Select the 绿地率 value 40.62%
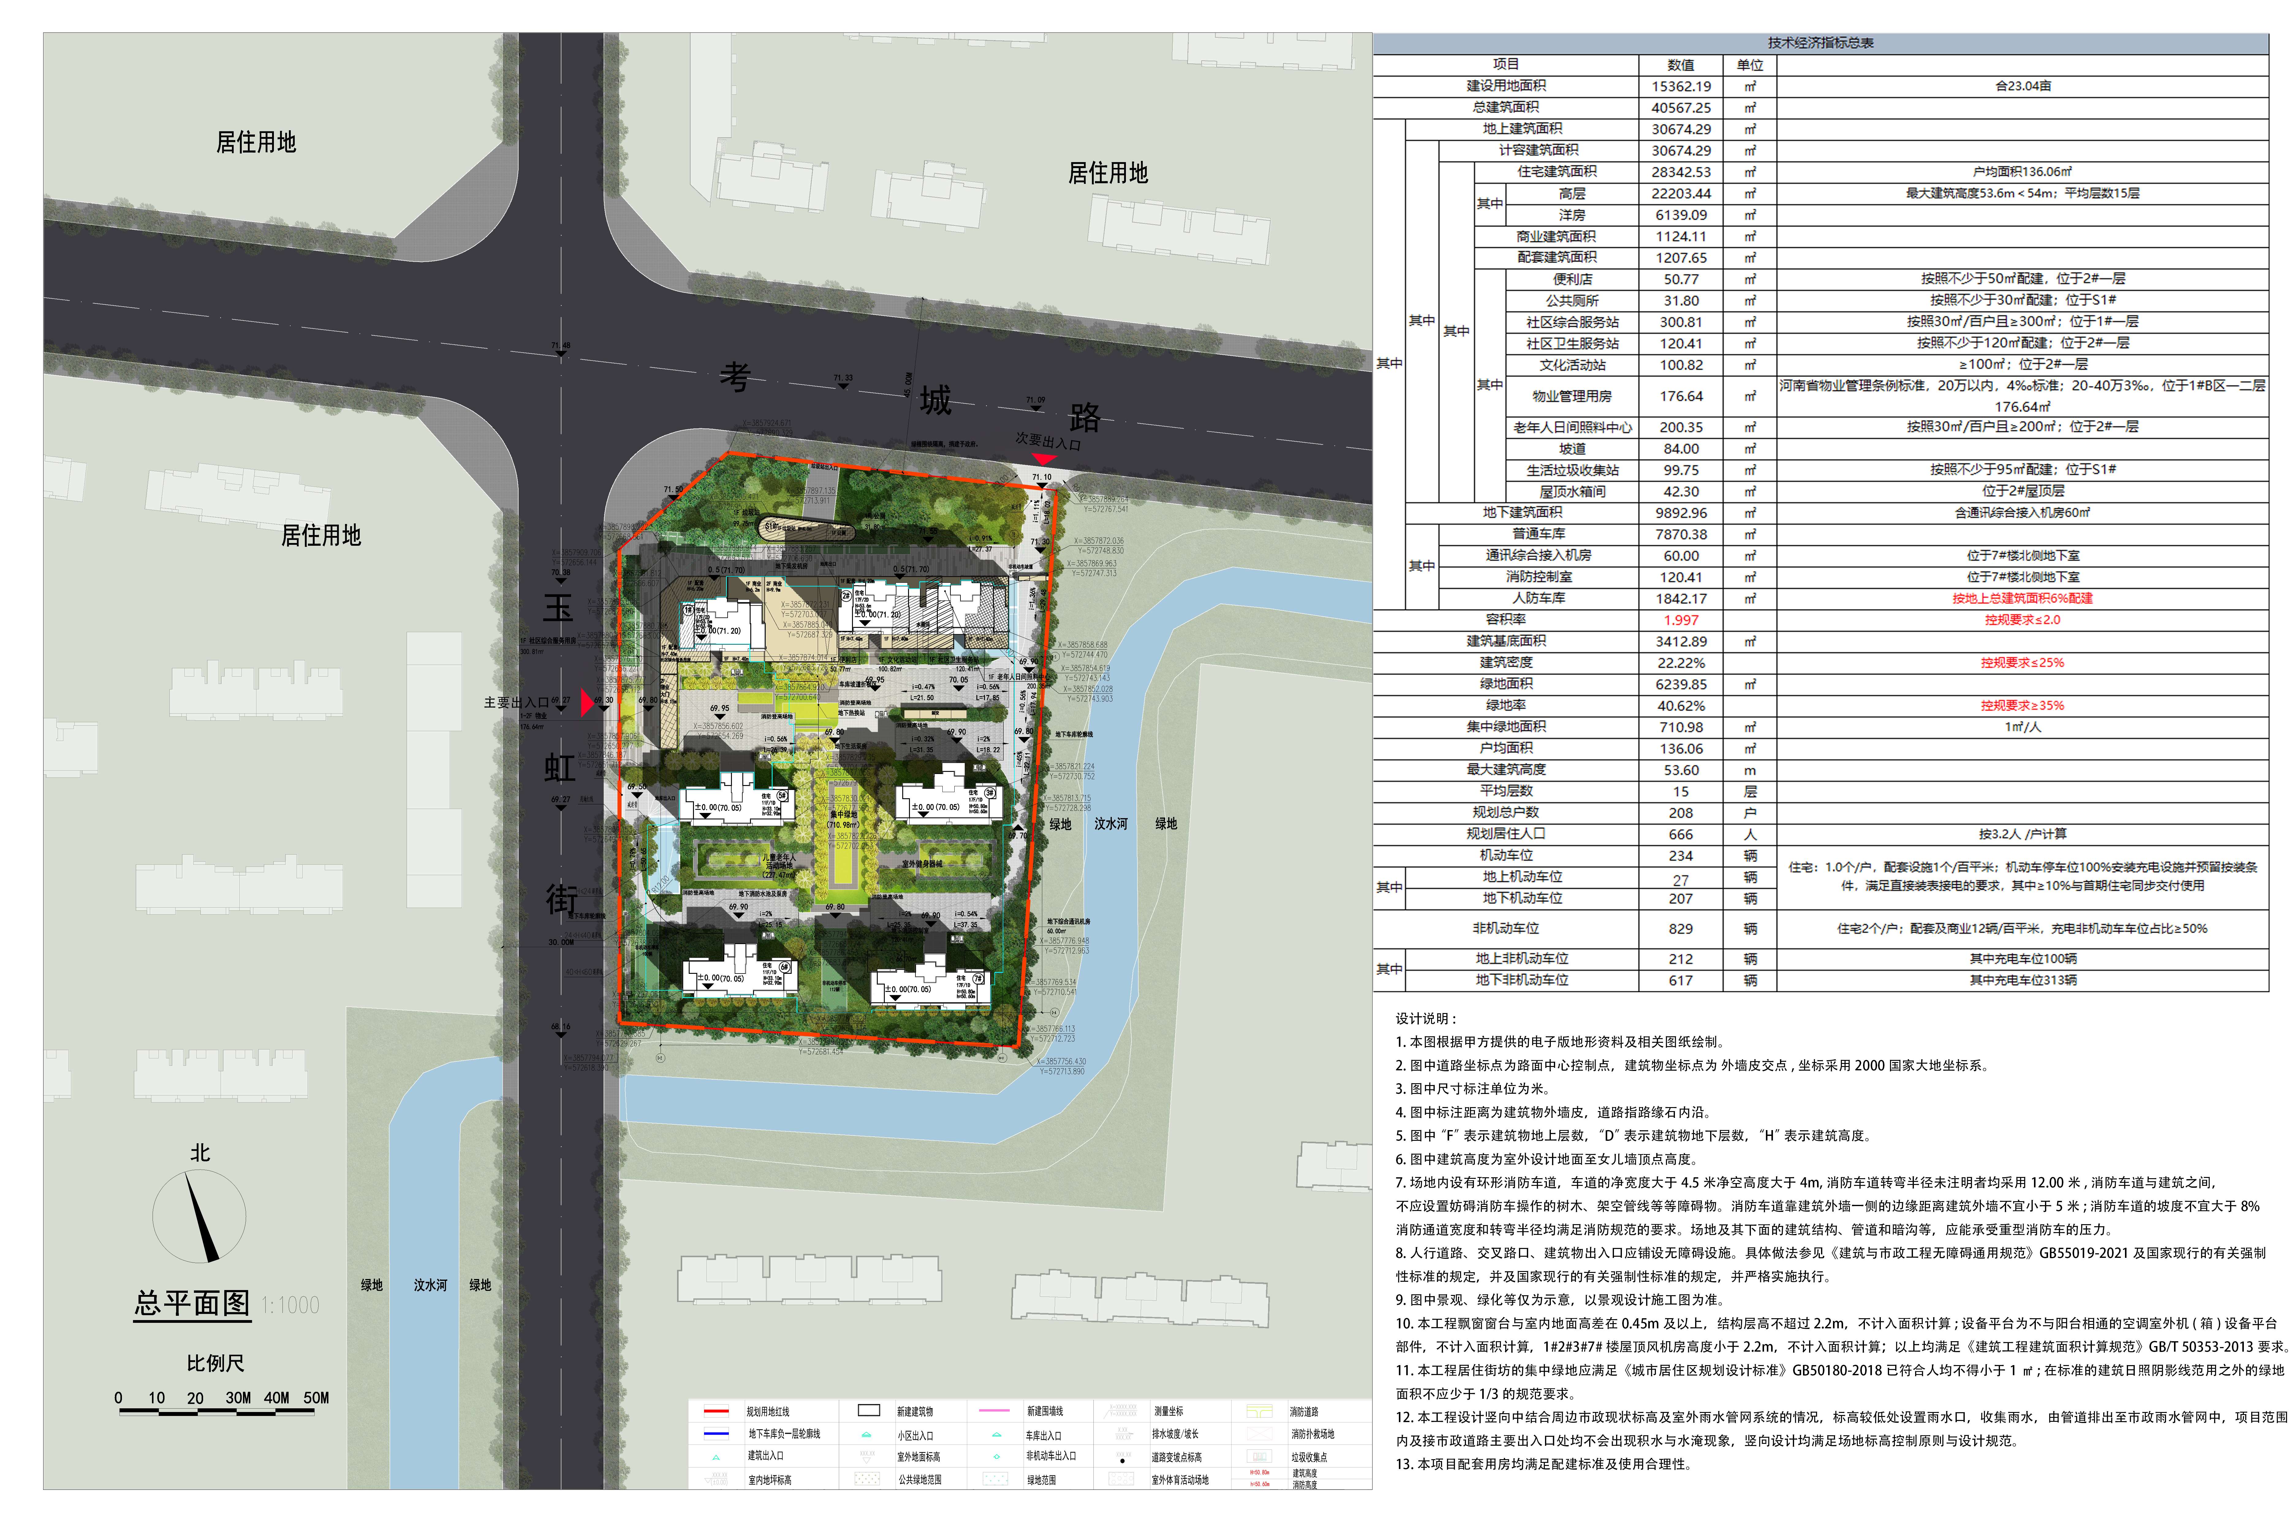This screenshot has height=1522, width=2295. [1681, 706]
